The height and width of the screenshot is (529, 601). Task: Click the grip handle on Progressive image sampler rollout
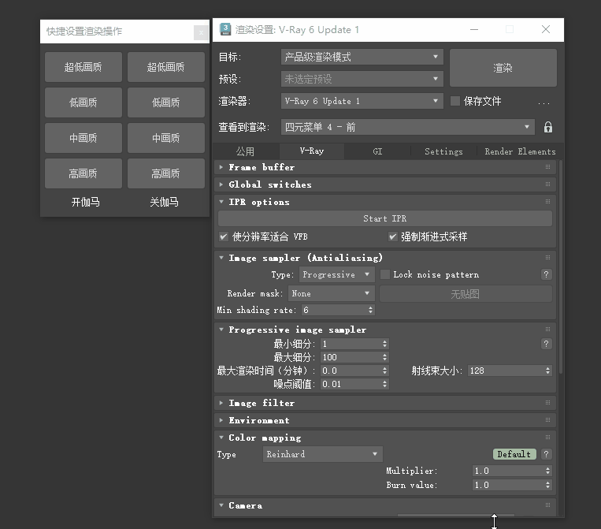point(547,329)
